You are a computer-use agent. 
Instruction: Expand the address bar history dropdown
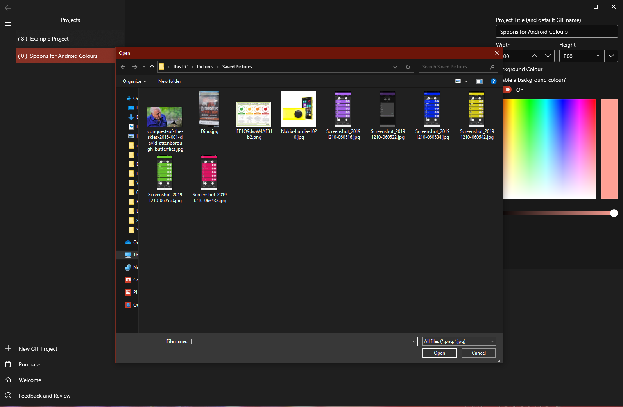coord(395,67)
